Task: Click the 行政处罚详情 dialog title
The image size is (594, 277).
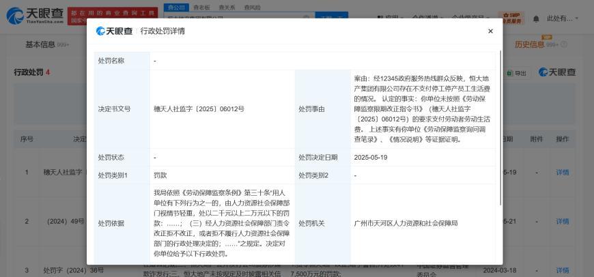Action: click(x=162, y=31)
